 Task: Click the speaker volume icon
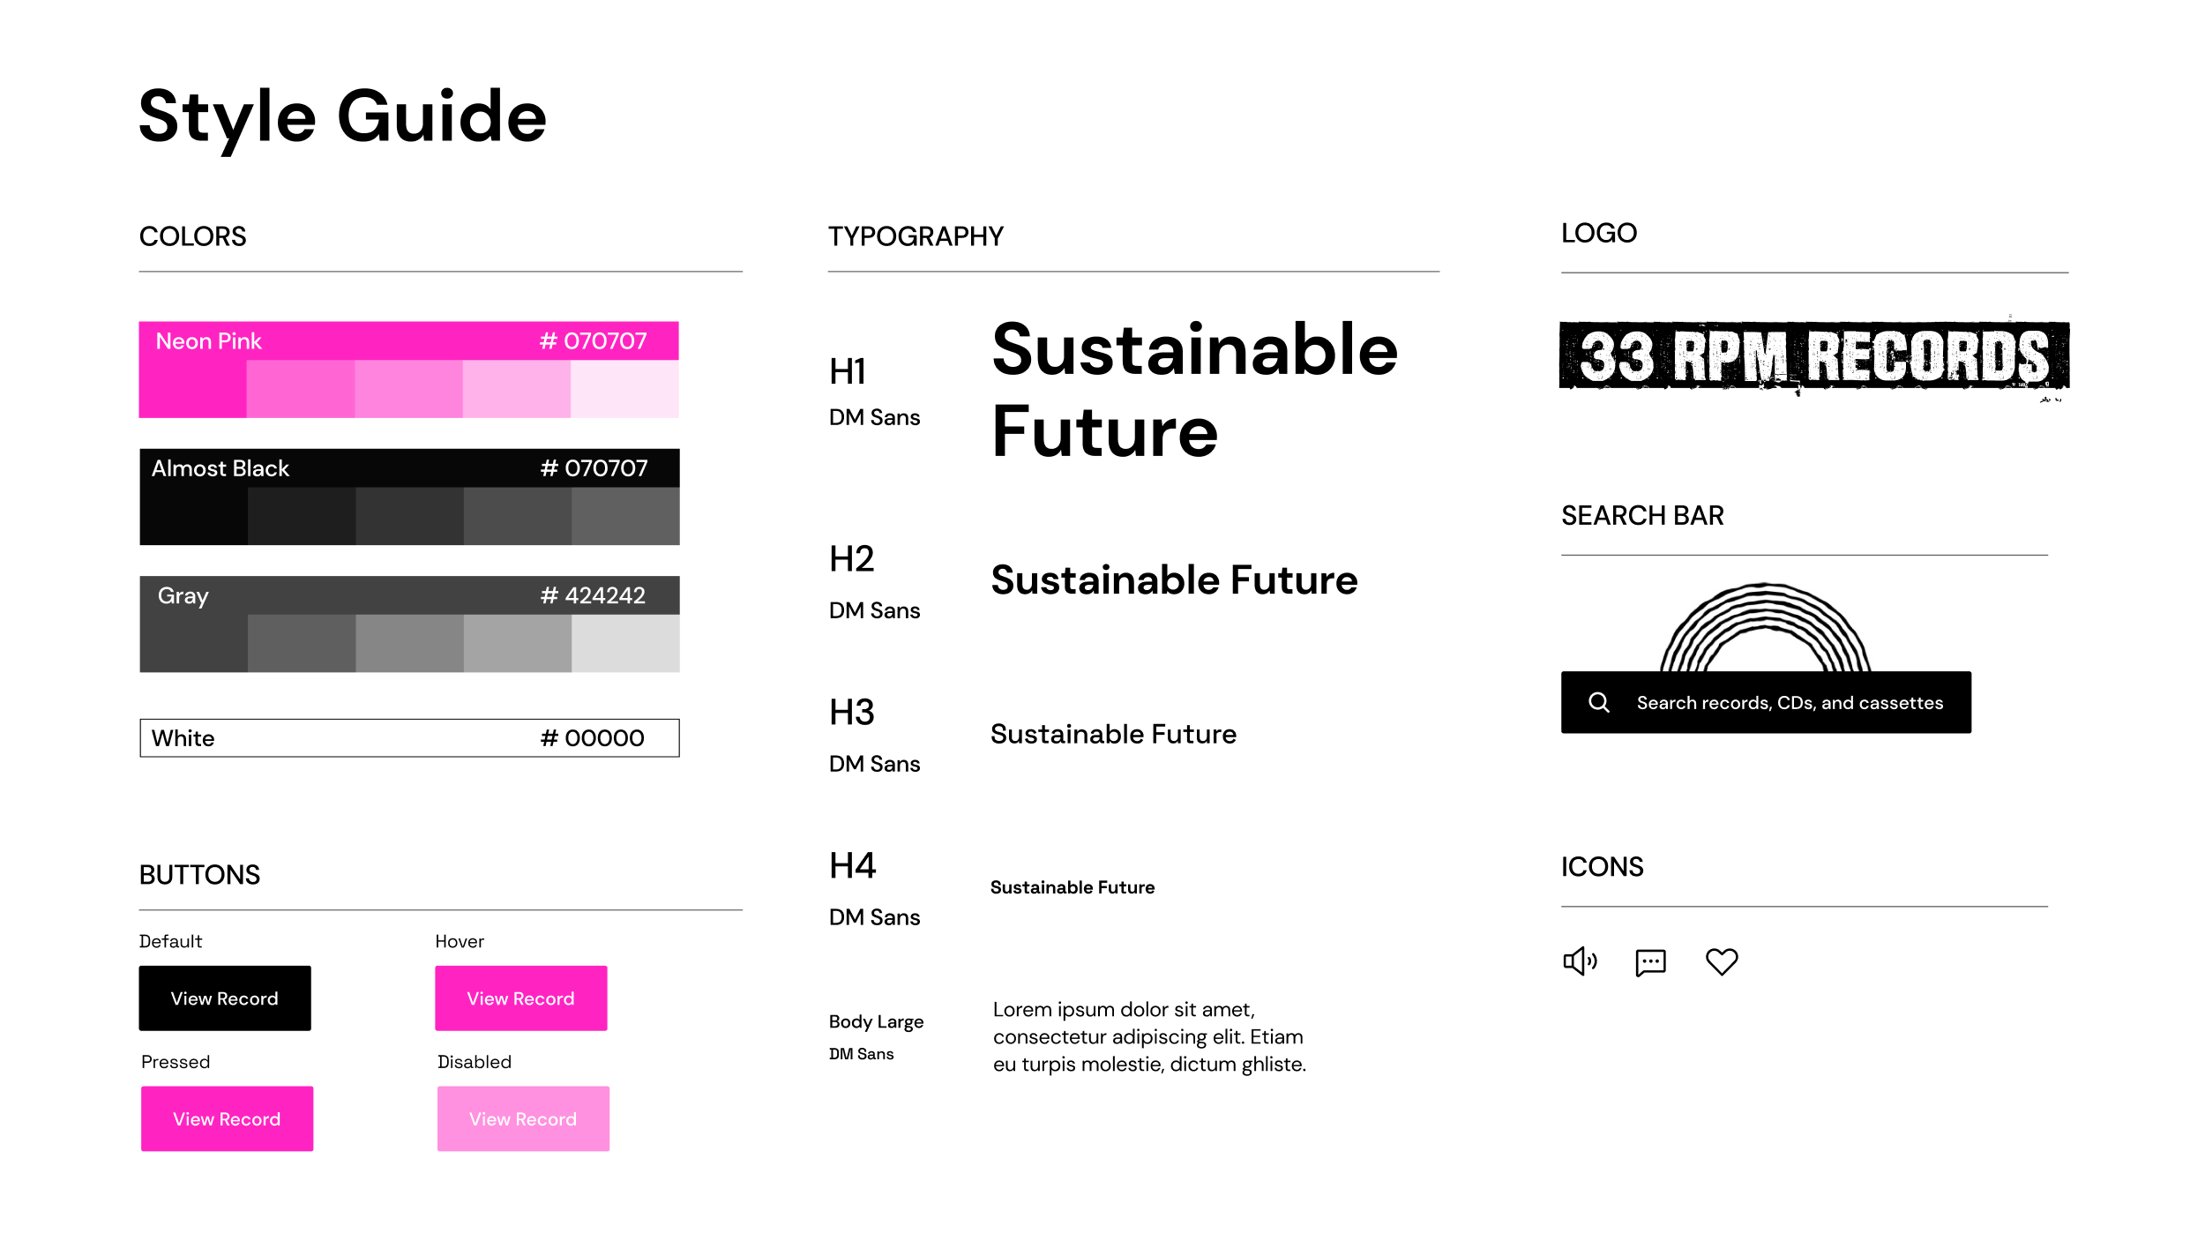[x=1580, y=961]
